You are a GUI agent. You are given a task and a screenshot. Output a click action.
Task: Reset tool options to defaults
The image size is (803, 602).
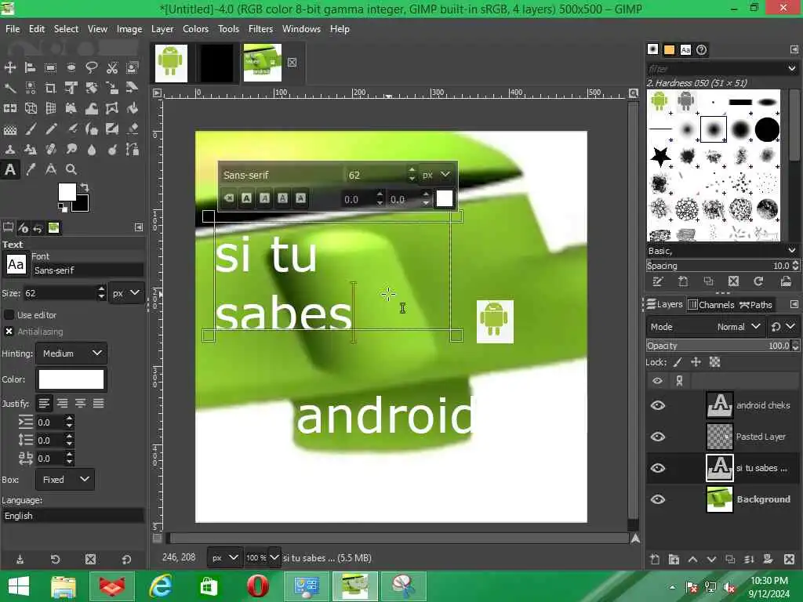click(126, 560)
